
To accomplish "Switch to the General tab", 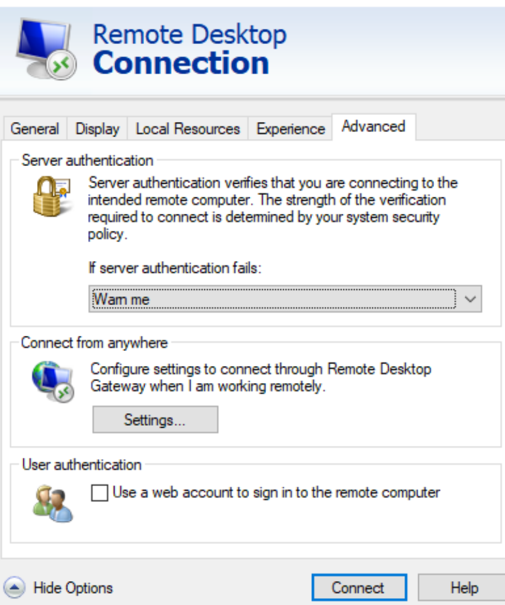I will pos(35,129).
